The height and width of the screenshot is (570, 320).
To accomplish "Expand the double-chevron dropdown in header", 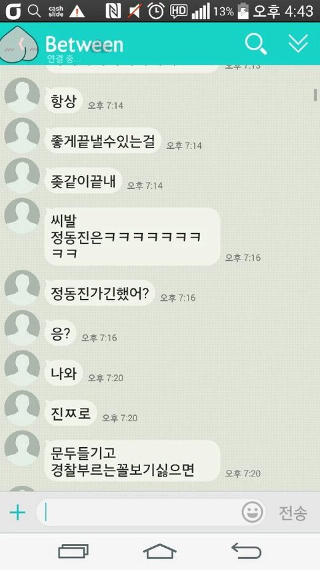I will click(298, 43).
